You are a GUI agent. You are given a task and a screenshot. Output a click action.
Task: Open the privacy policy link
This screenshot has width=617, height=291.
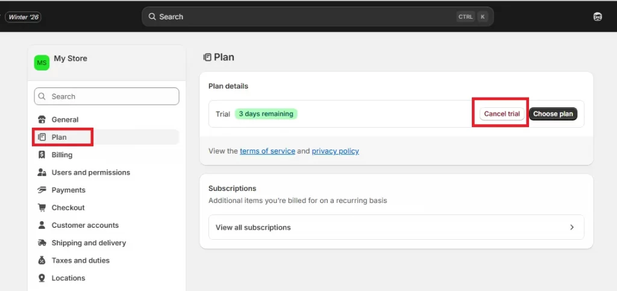pyautogui.click(x=335, y=151)
